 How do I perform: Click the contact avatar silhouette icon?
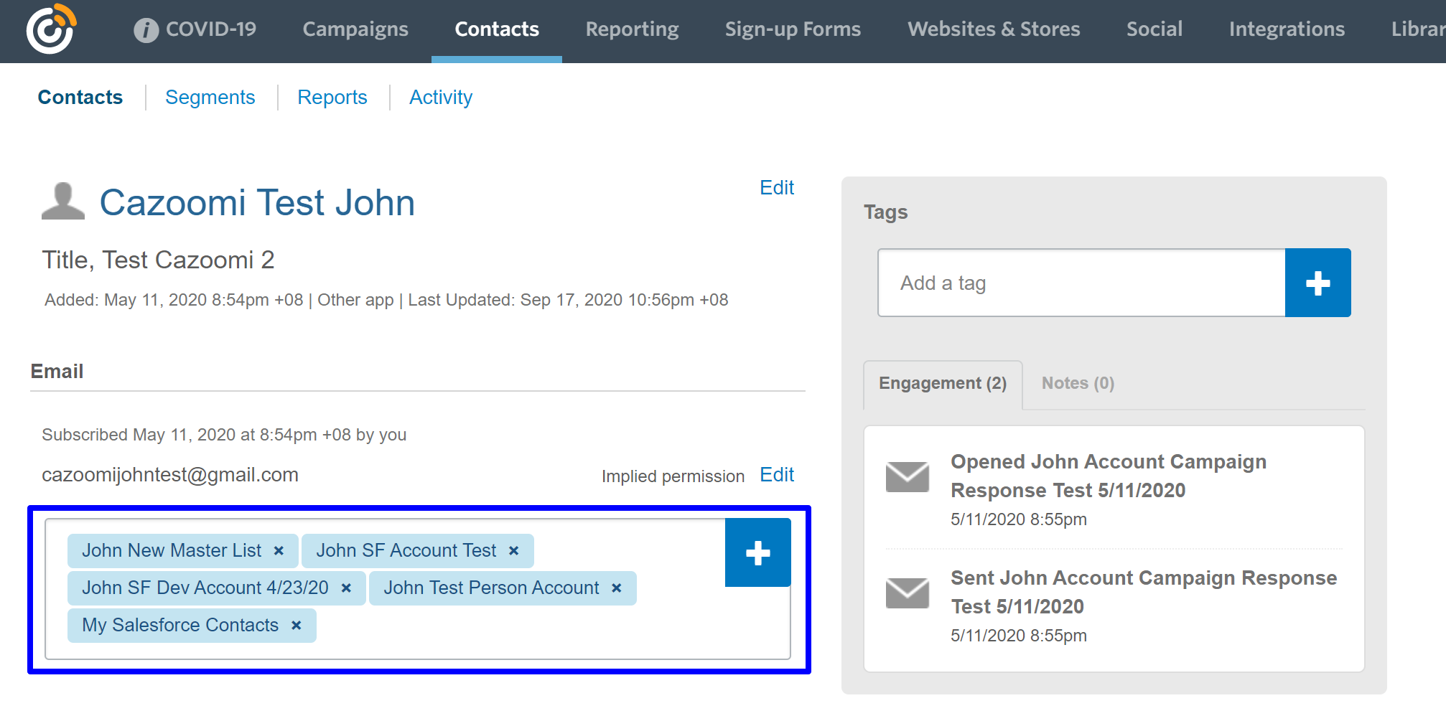(x=63, y=201)
